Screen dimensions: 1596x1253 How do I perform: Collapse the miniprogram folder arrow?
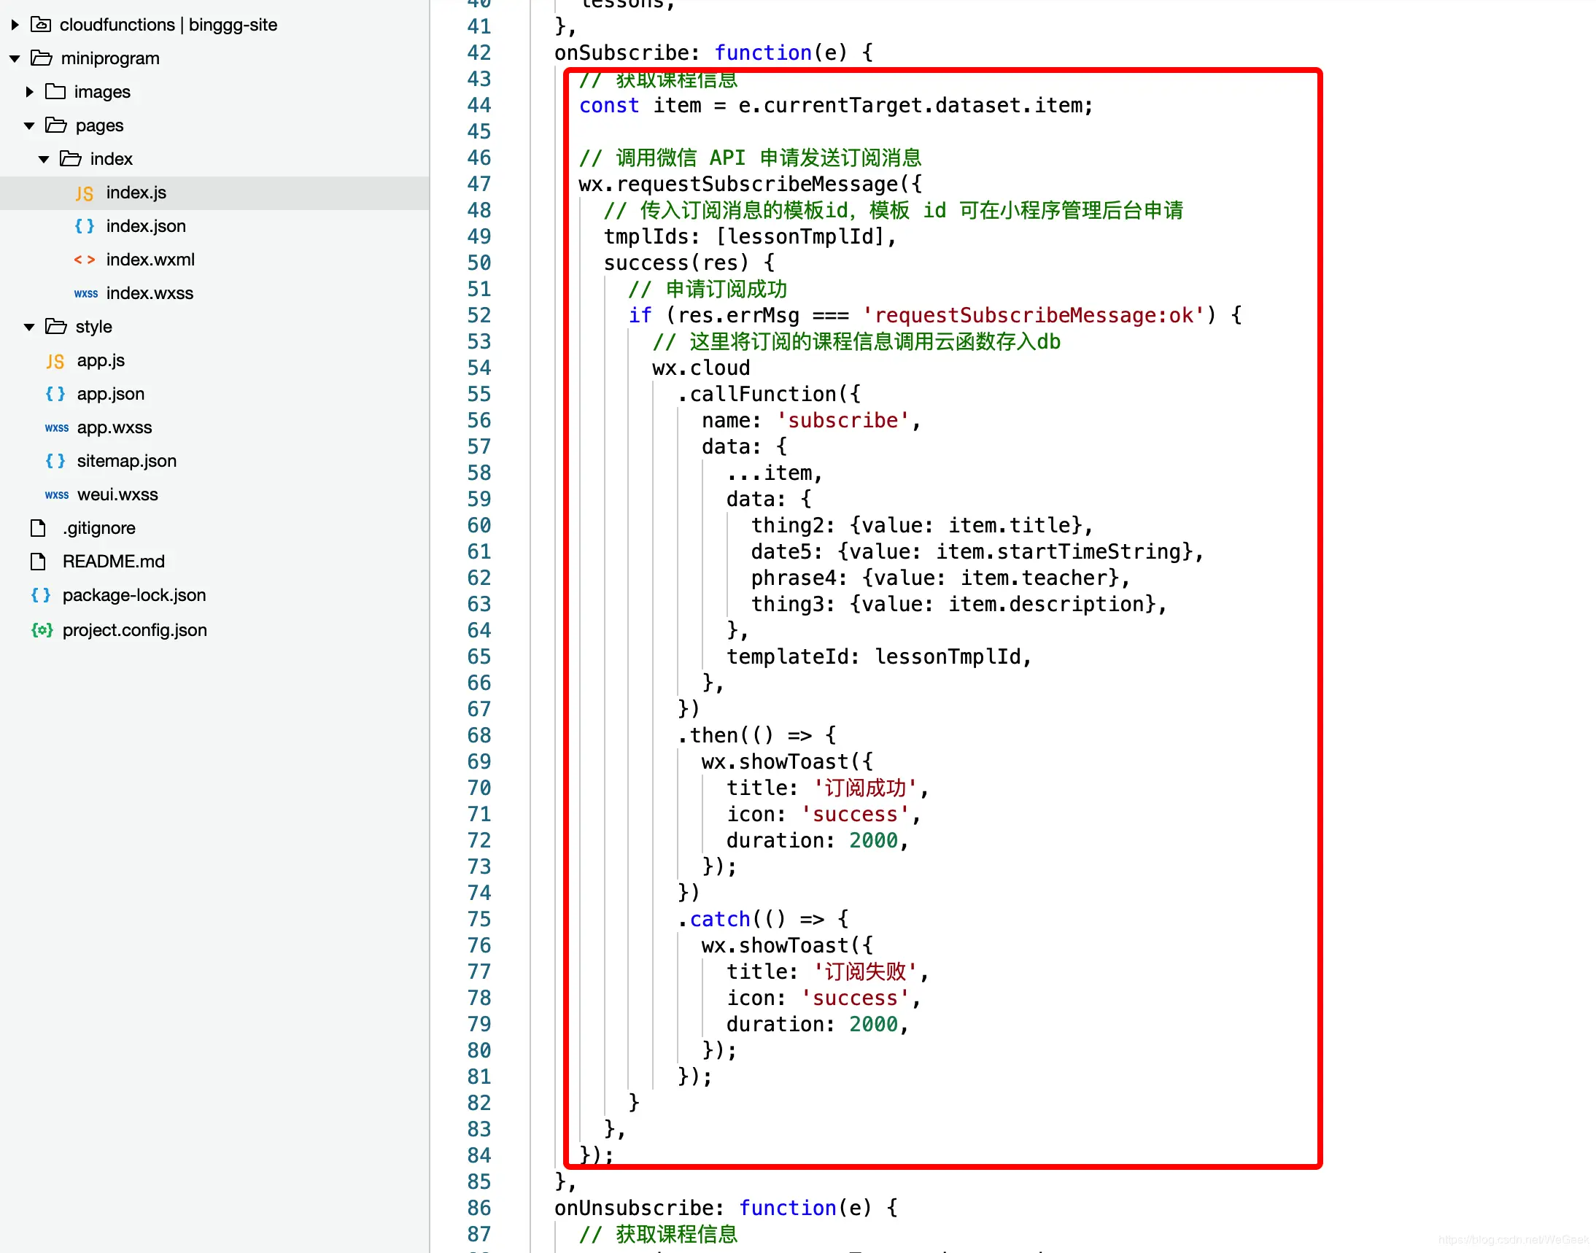point(15,58)
